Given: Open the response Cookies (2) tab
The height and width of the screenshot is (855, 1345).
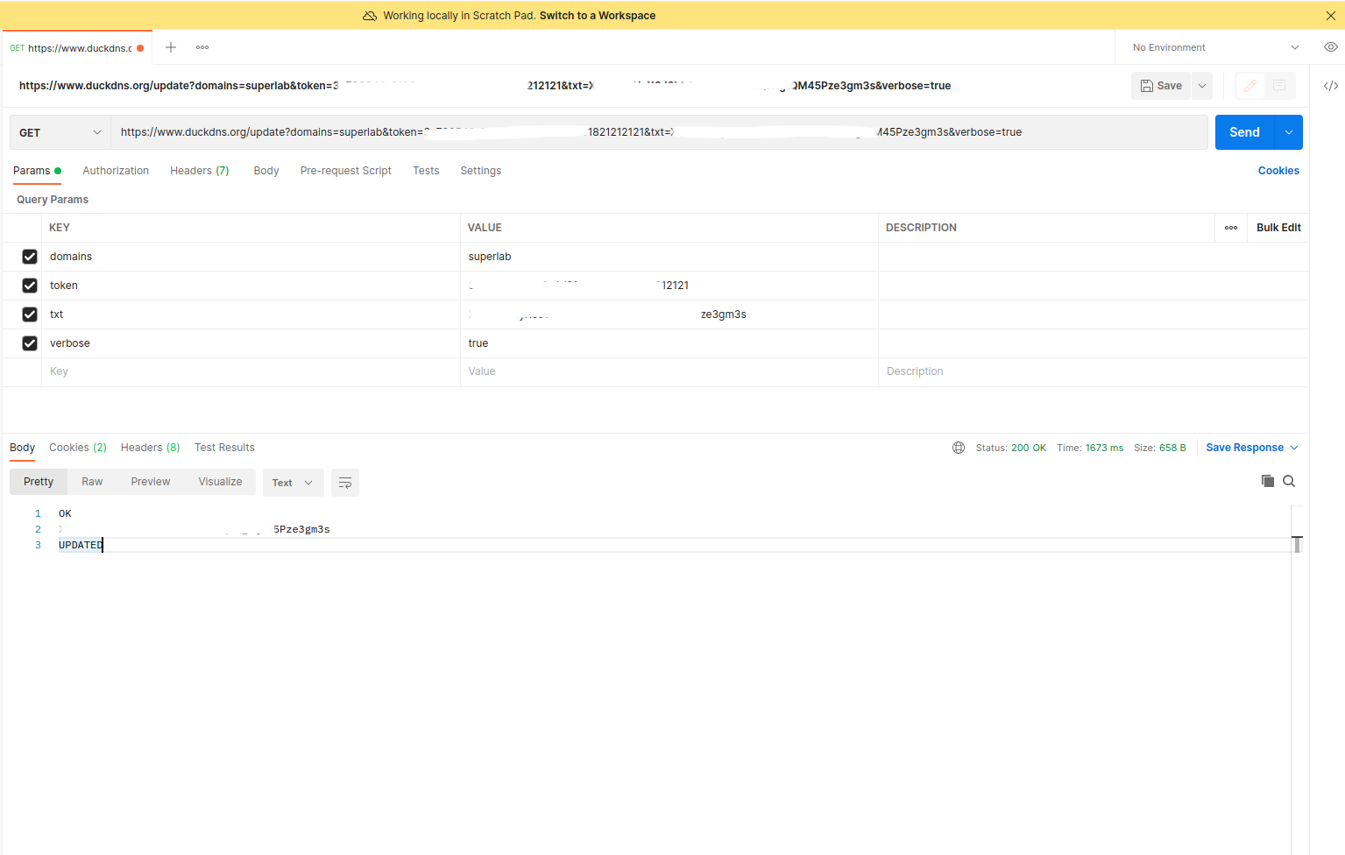Looking at the screenshot, I should [78, 448].
